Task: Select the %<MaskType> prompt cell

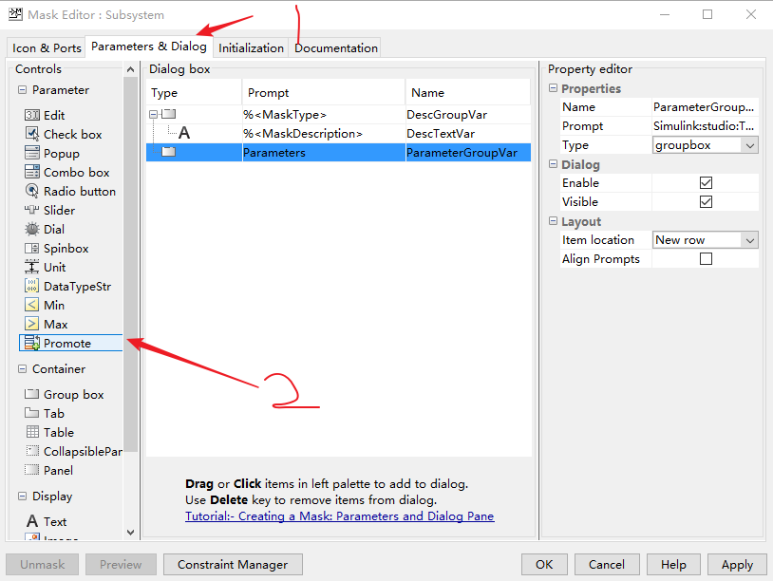Action: [x=324, y=114]
